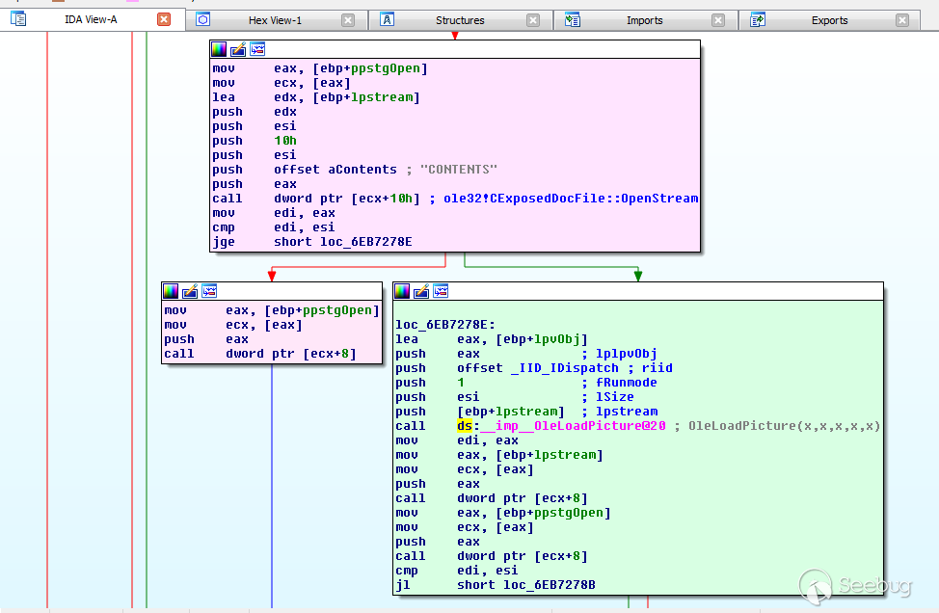The height and width of the screenshot is (613, 939).
Task: Close the Structures tab
Action: click(533, 20)
